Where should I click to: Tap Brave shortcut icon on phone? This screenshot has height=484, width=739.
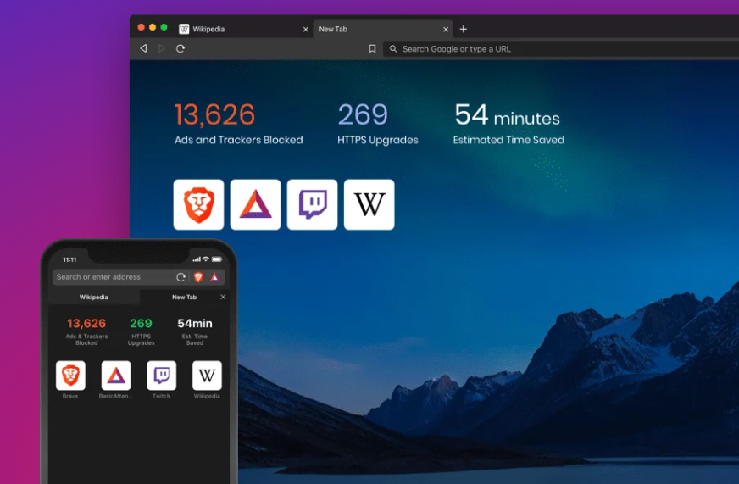(x=70, y=376)
